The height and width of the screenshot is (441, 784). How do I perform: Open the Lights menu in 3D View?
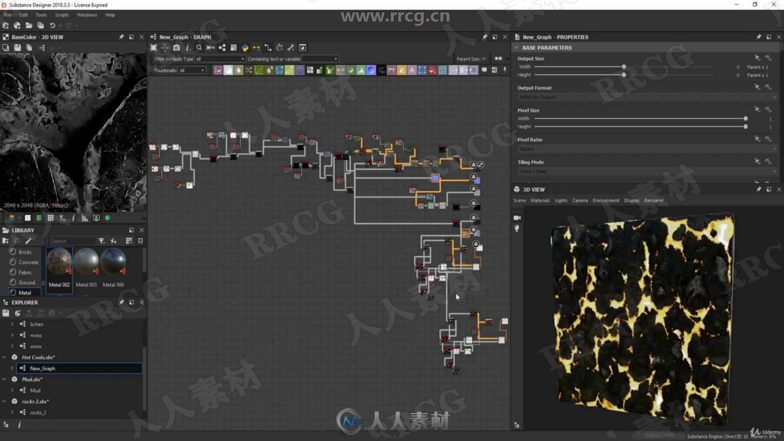pyautogui.click(x=561, y=200)
